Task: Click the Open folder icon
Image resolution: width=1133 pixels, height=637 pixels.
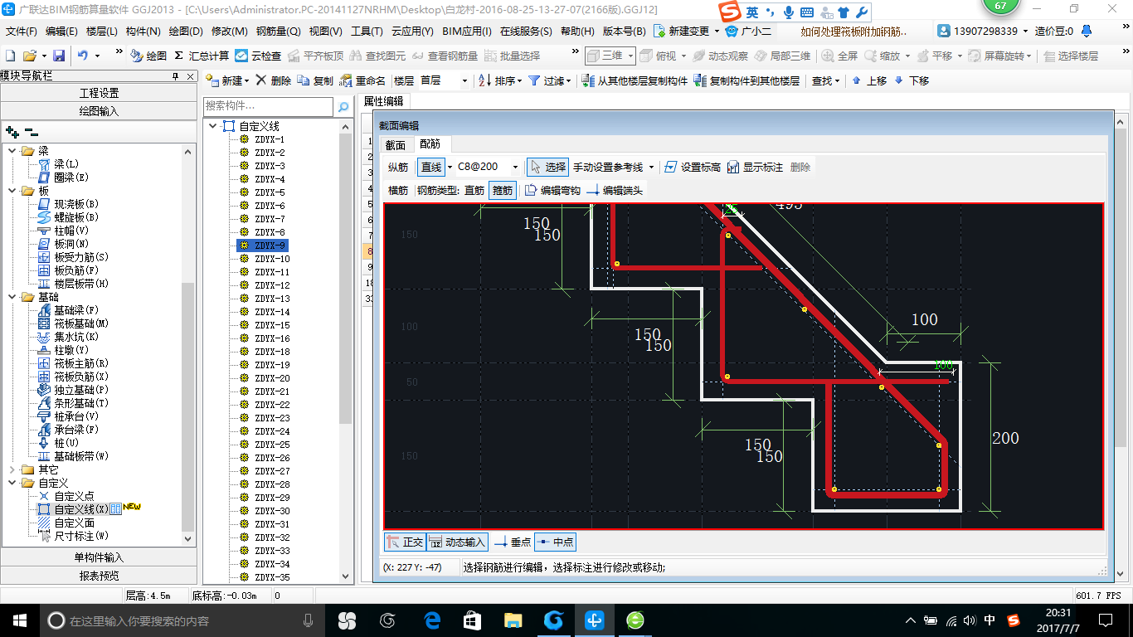Action: click(x=29, y=56)
